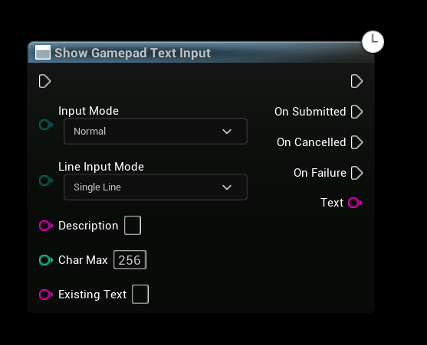Open the Line Input Mode Single Line dropdown

tap(156, 187)
